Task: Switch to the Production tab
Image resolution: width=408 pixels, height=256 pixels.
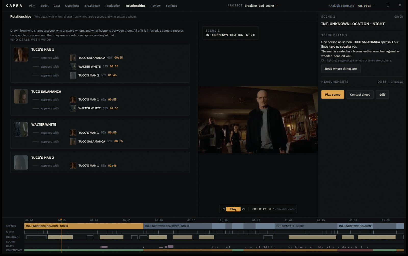Action: (x=113, y=6)
